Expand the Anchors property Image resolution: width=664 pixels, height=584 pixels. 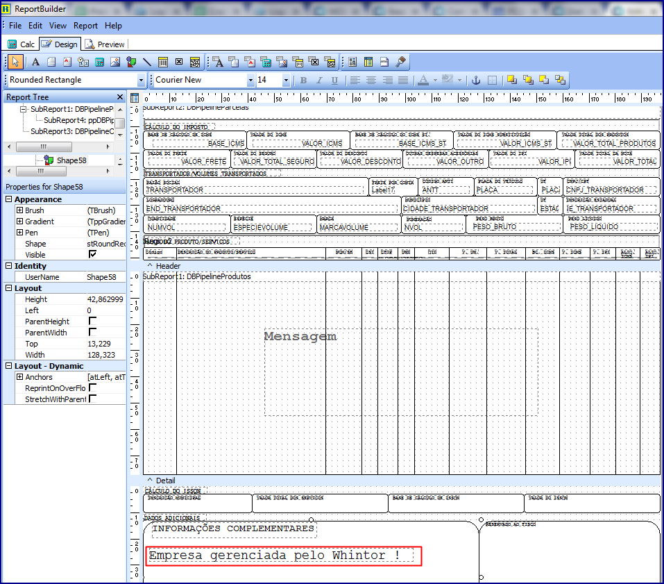click(19, 377)
